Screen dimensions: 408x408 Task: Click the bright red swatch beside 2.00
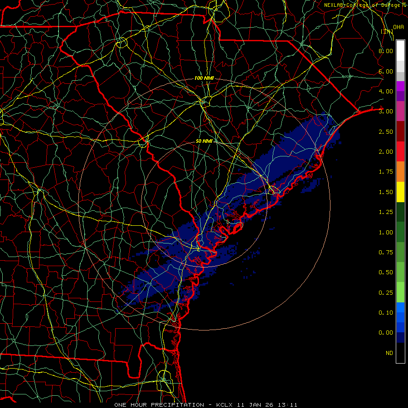400,151
